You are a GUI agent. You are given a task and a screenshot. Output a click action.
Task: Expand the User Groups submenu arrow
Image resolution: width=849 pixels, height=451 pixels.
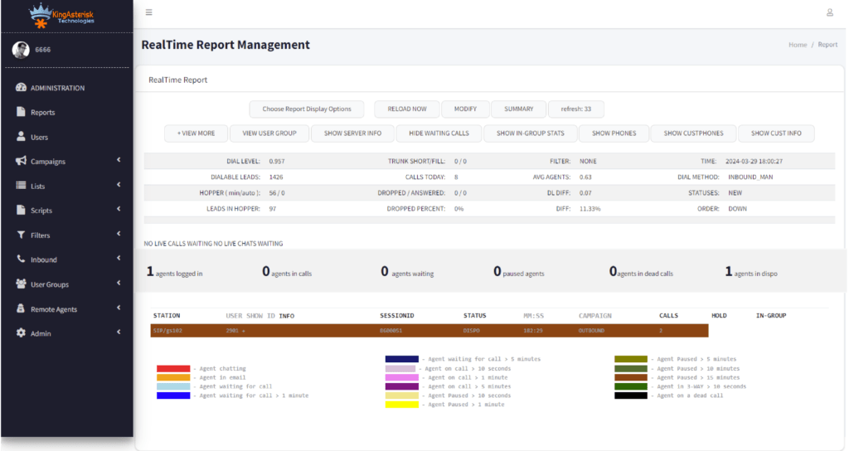(119, 284)
